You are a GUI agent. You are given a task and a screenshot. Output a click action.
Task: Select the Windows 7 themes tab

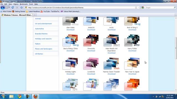17,15
